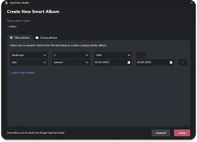Click the 'Create New Smart Album' heading
Screen dimensions: 197x142
point(33,12)
